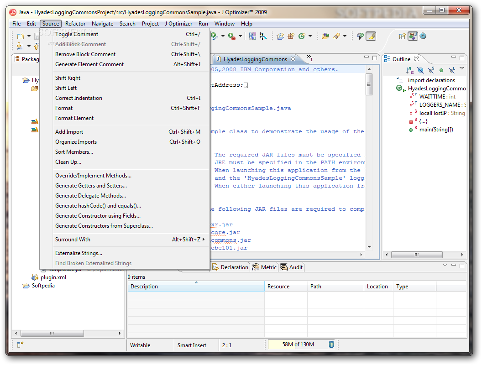Toggle the Mark Occurrences highlighter button
Image resolution: width=482 pixels, height=365 pixels.
(371, 36)
